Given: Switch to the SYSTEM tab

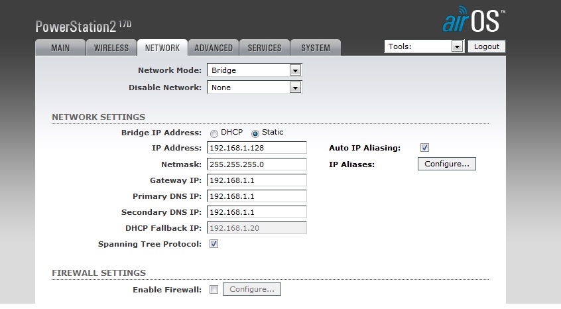Looking at the screenshot, I should pos(316,48).
